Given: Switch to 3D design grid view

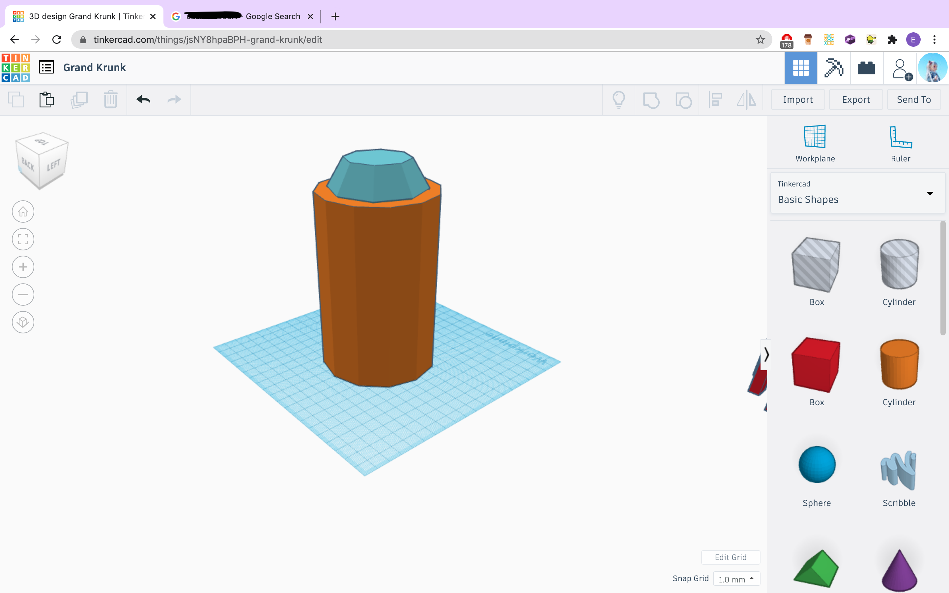Looking at the screenshot, I should 801,68.
